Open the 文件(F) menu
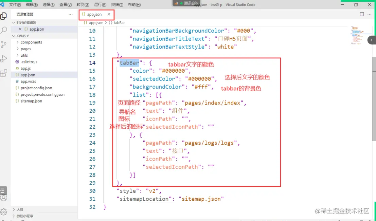The image size is (376, 221). pyautogui.click(x=15, y=4)
